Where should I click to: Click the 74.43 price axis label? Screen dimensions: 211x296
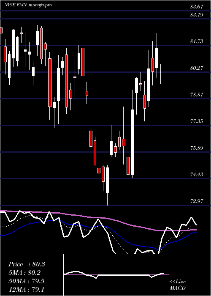click(x=197, y=174)
